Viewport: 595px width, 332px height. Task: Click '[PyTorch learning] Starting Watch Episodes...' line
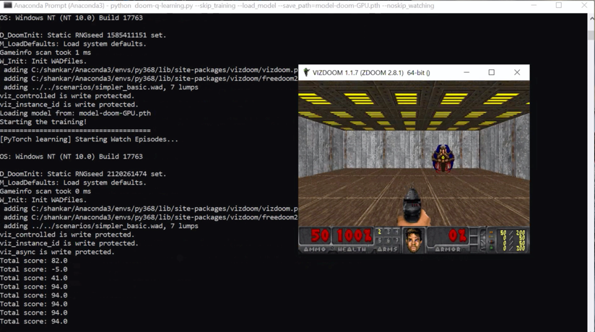89,139
